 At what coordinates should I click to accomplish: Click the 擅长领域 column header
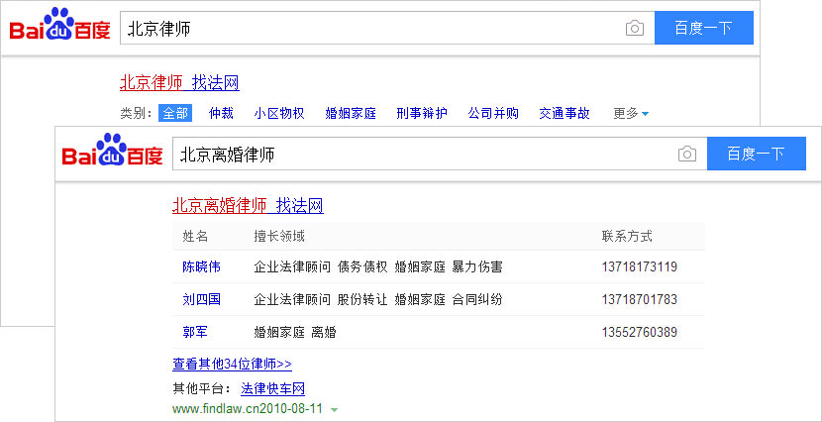[x=279, y=236]
